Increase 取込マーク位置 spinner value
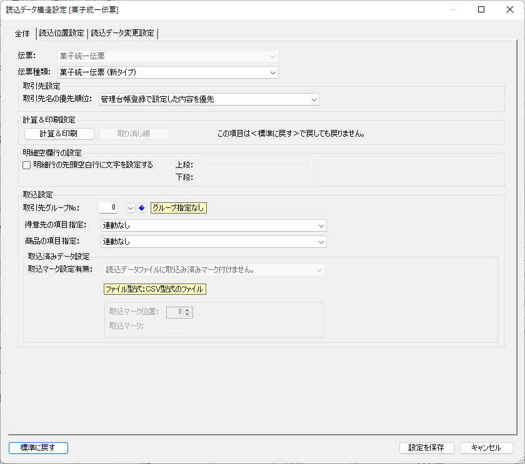The image size is (525, 464). click(x=187, y=310)
